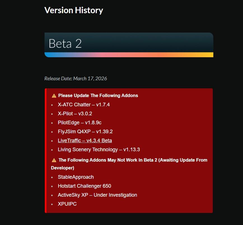Select the PilotEdge v1.8.9c entry
The width and height of the screenshot is (243, 225).
pos(80,123)
